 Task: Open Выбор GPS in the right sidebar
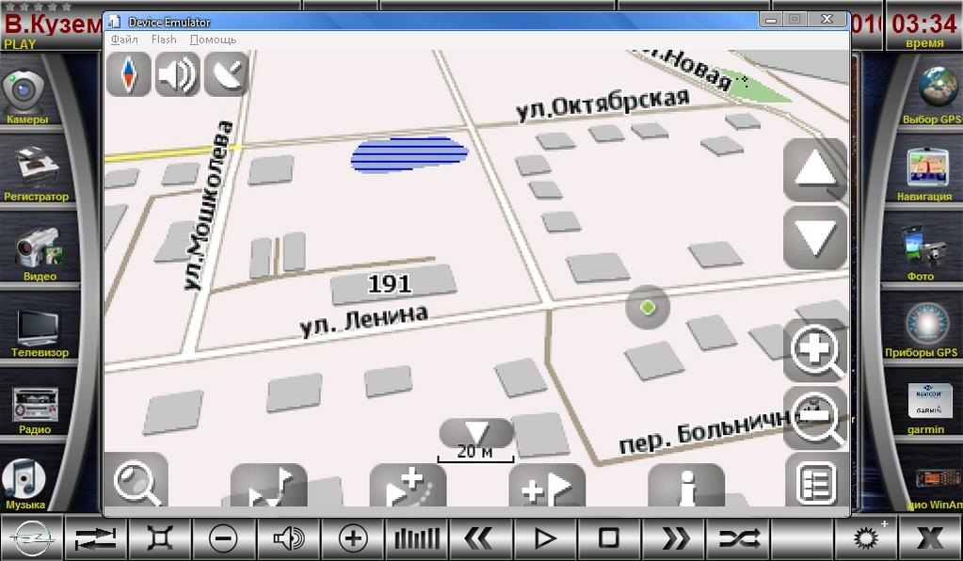(x=932, y=96)
